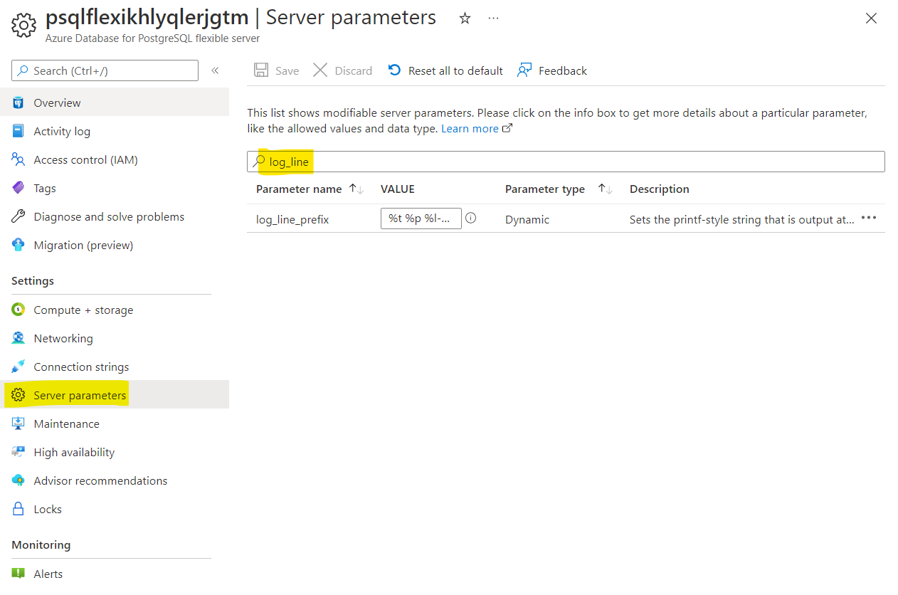The image size is (898, 595).
Task: Collapse the left sidebar with the chevron toggle
Action: pos(214,70)
